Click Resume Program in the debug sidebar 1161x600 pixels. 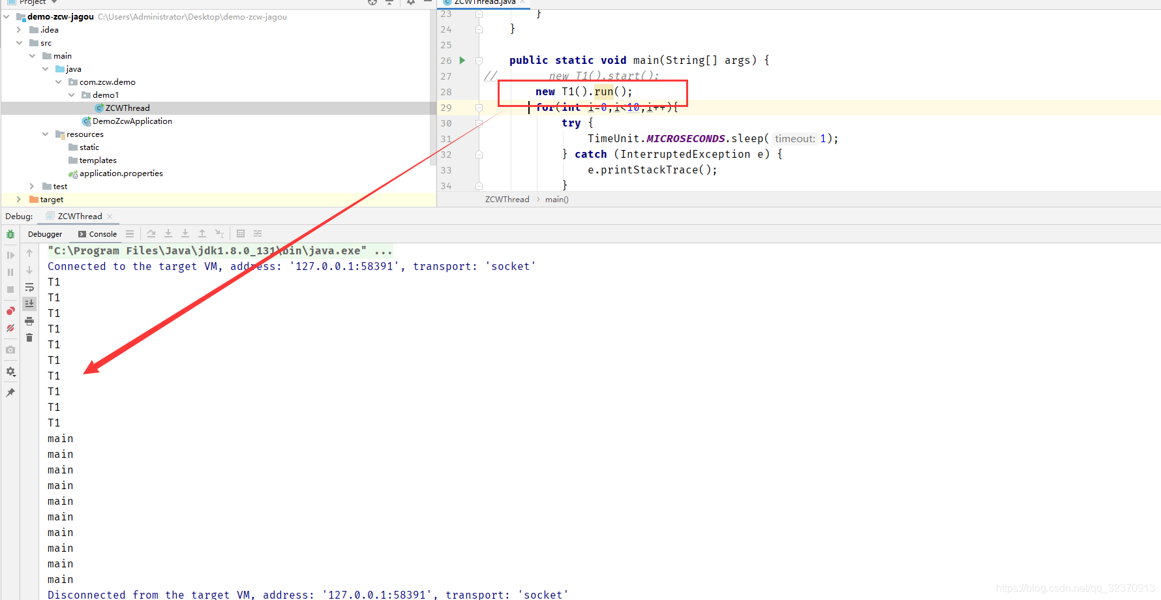[10, 255]
